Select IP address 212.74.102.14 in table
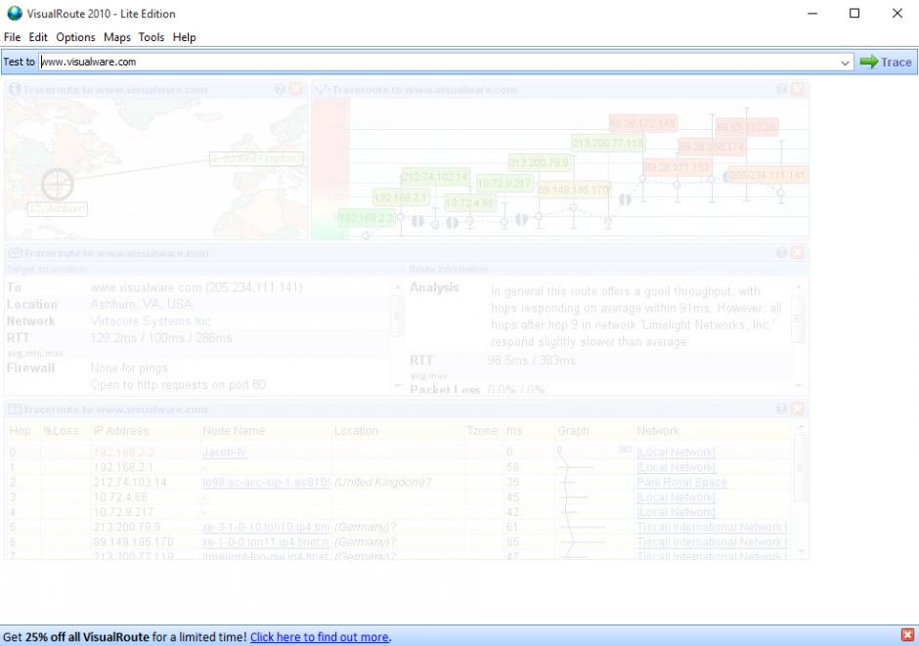919x646 pixels. pos(129,482)
